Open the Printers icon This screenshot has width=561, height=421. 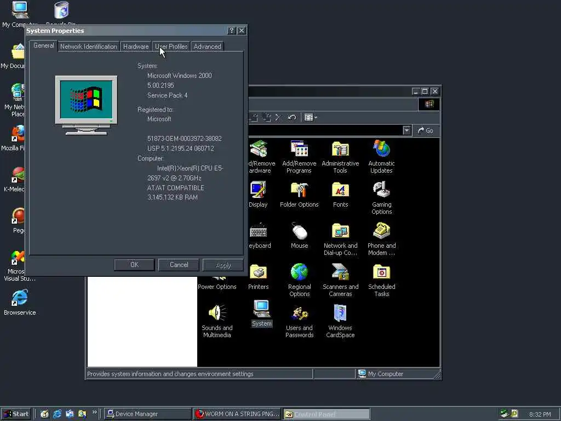[x=259, y=277]
